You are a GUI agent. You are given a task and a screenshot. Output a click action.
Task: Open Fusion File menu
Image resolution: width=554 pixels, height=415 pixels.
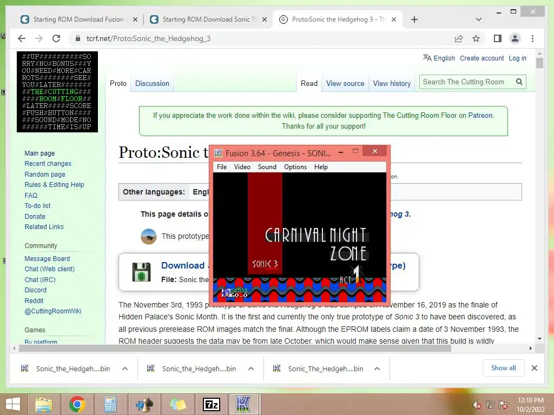(x=222, y=167)
